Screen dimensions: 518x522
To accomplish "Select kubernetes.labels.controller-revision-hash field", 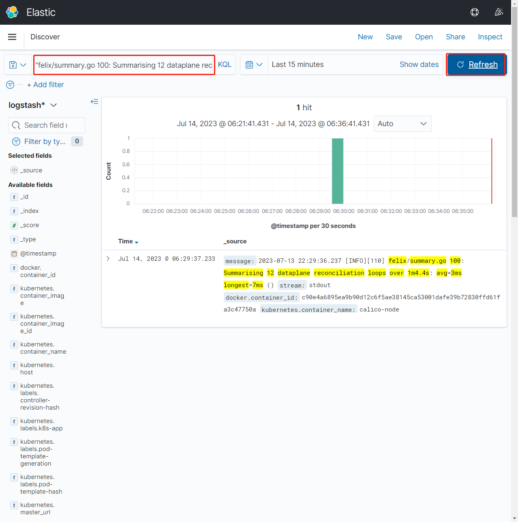I will point(40,397).
